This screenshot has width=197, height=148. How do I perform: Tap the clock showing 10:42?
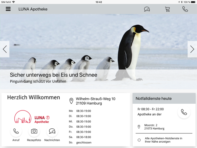pyautogui.click(x=99, y=2)
